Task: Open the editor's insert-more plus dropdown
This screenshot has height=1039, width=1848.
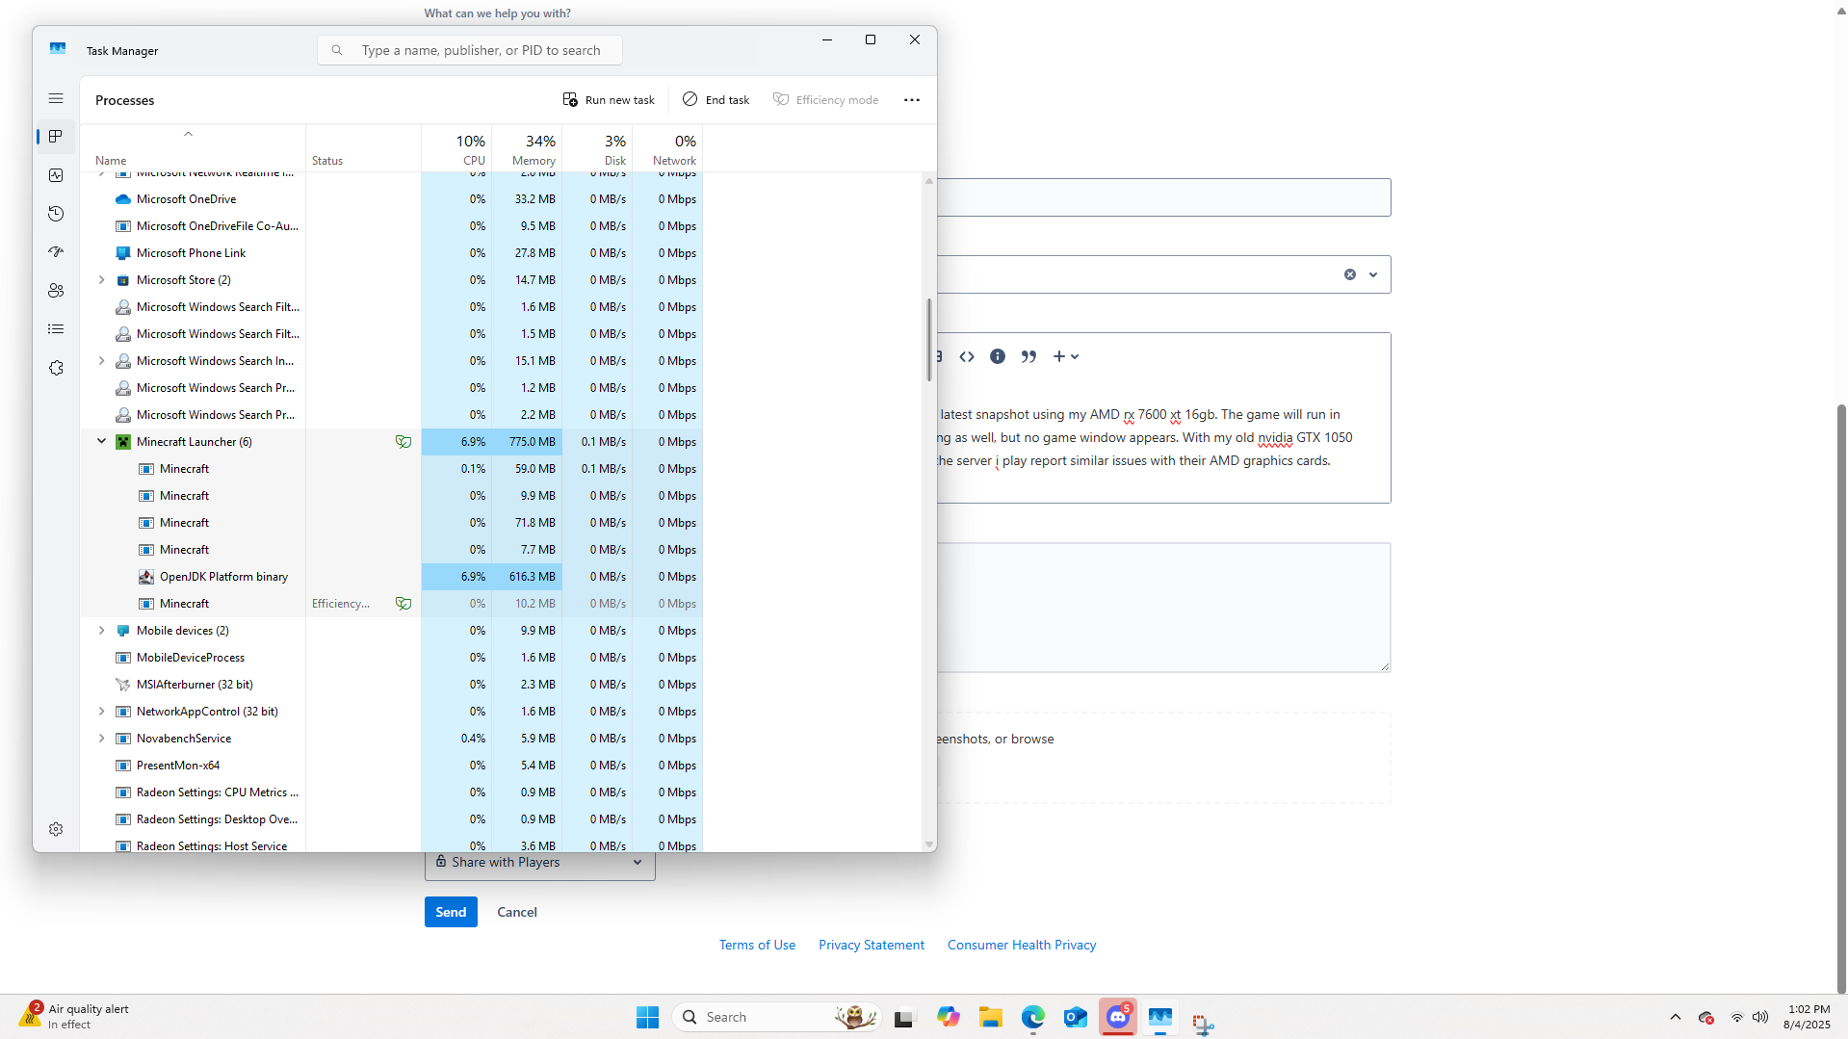Action: pyautogui.click(x=1065, y=356)
